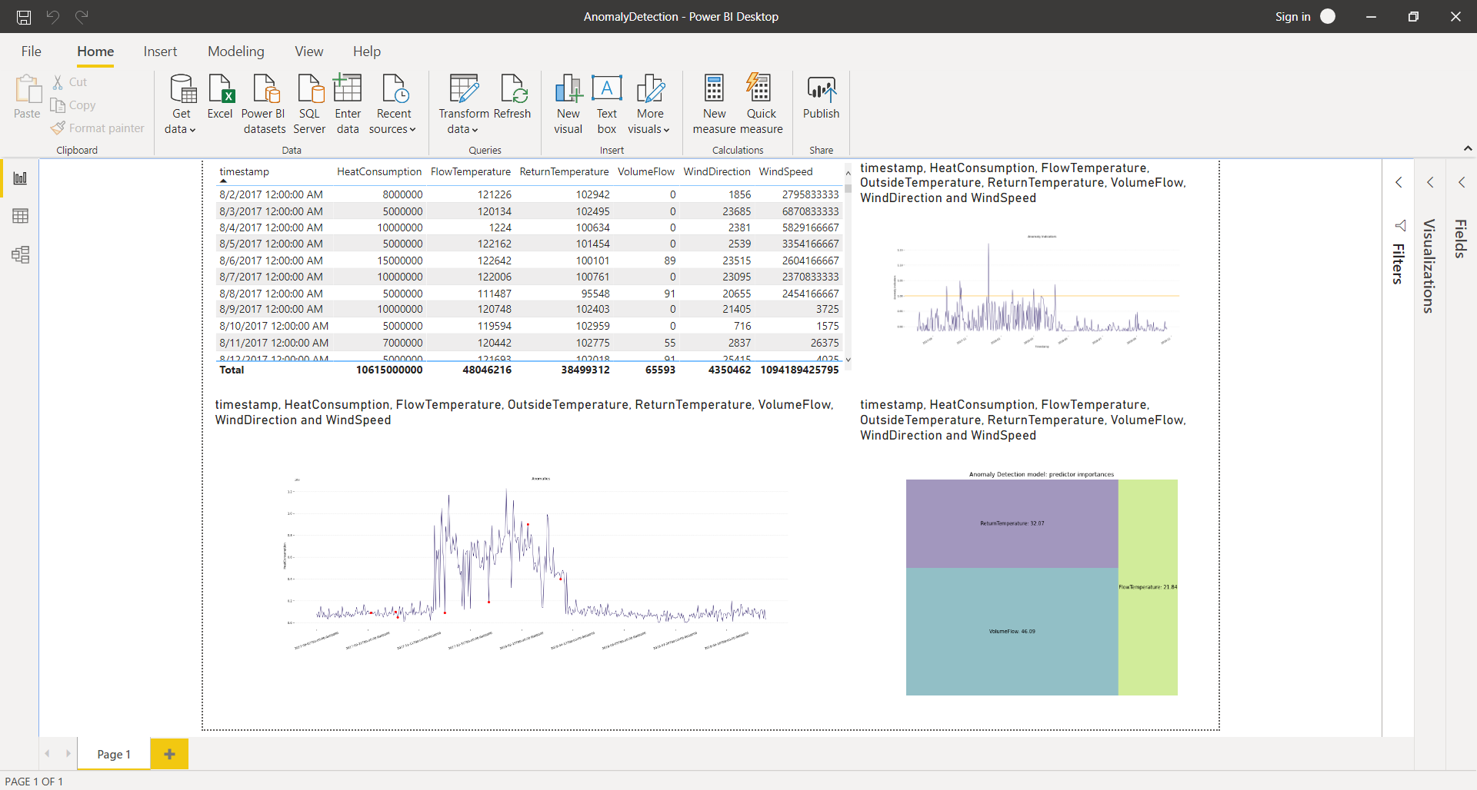Switch to Model view sidebar icon
Screen dimensions: 1477x790
click(21, 254)
